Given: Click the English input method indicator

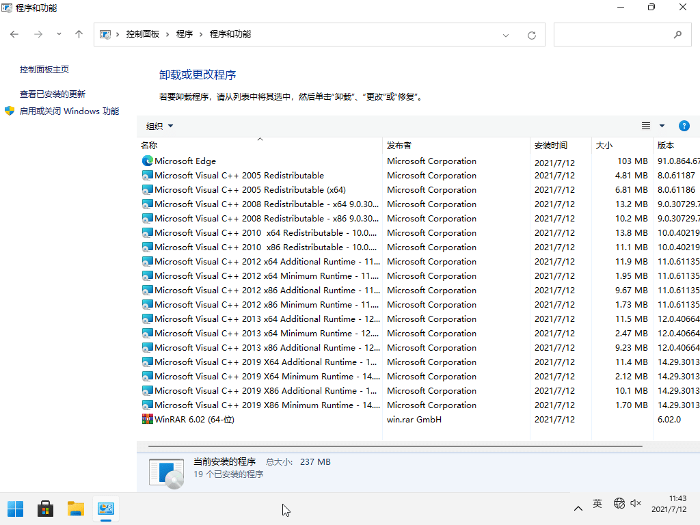Looking at the screenshot, I should point(597,504).
